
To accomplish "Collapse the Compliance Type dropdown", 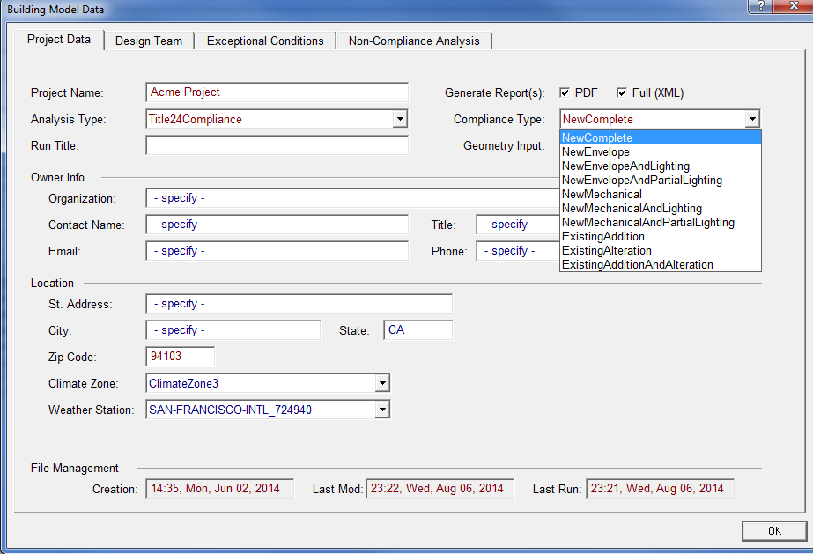I will click(x=753, y=118).
